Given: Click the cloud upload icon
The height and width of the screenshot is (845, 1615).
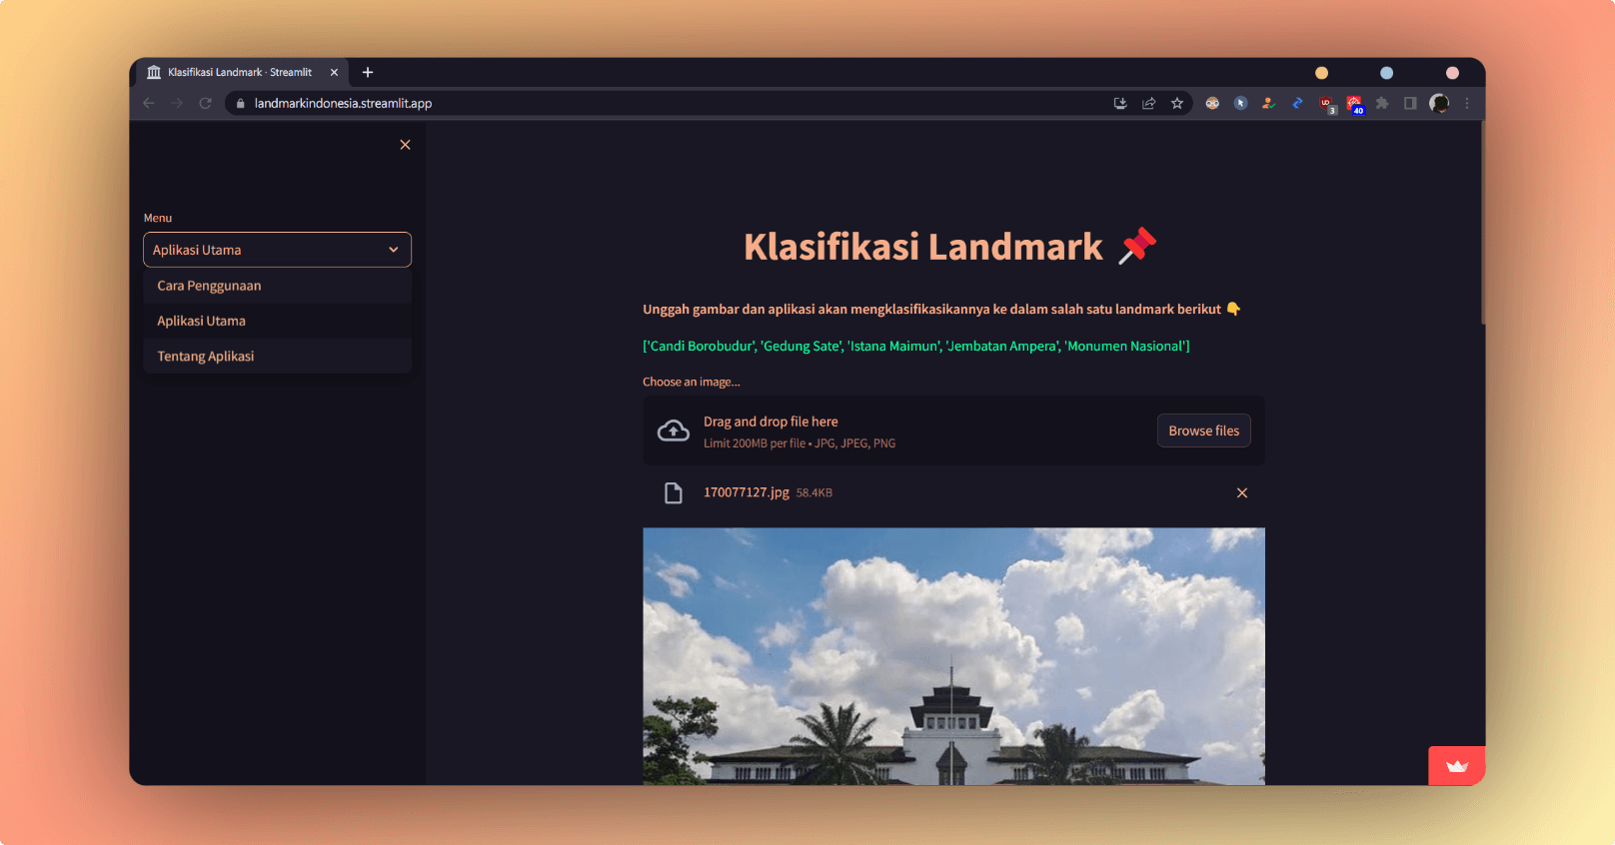Looking at the screenshot, I should coord(673,430).
